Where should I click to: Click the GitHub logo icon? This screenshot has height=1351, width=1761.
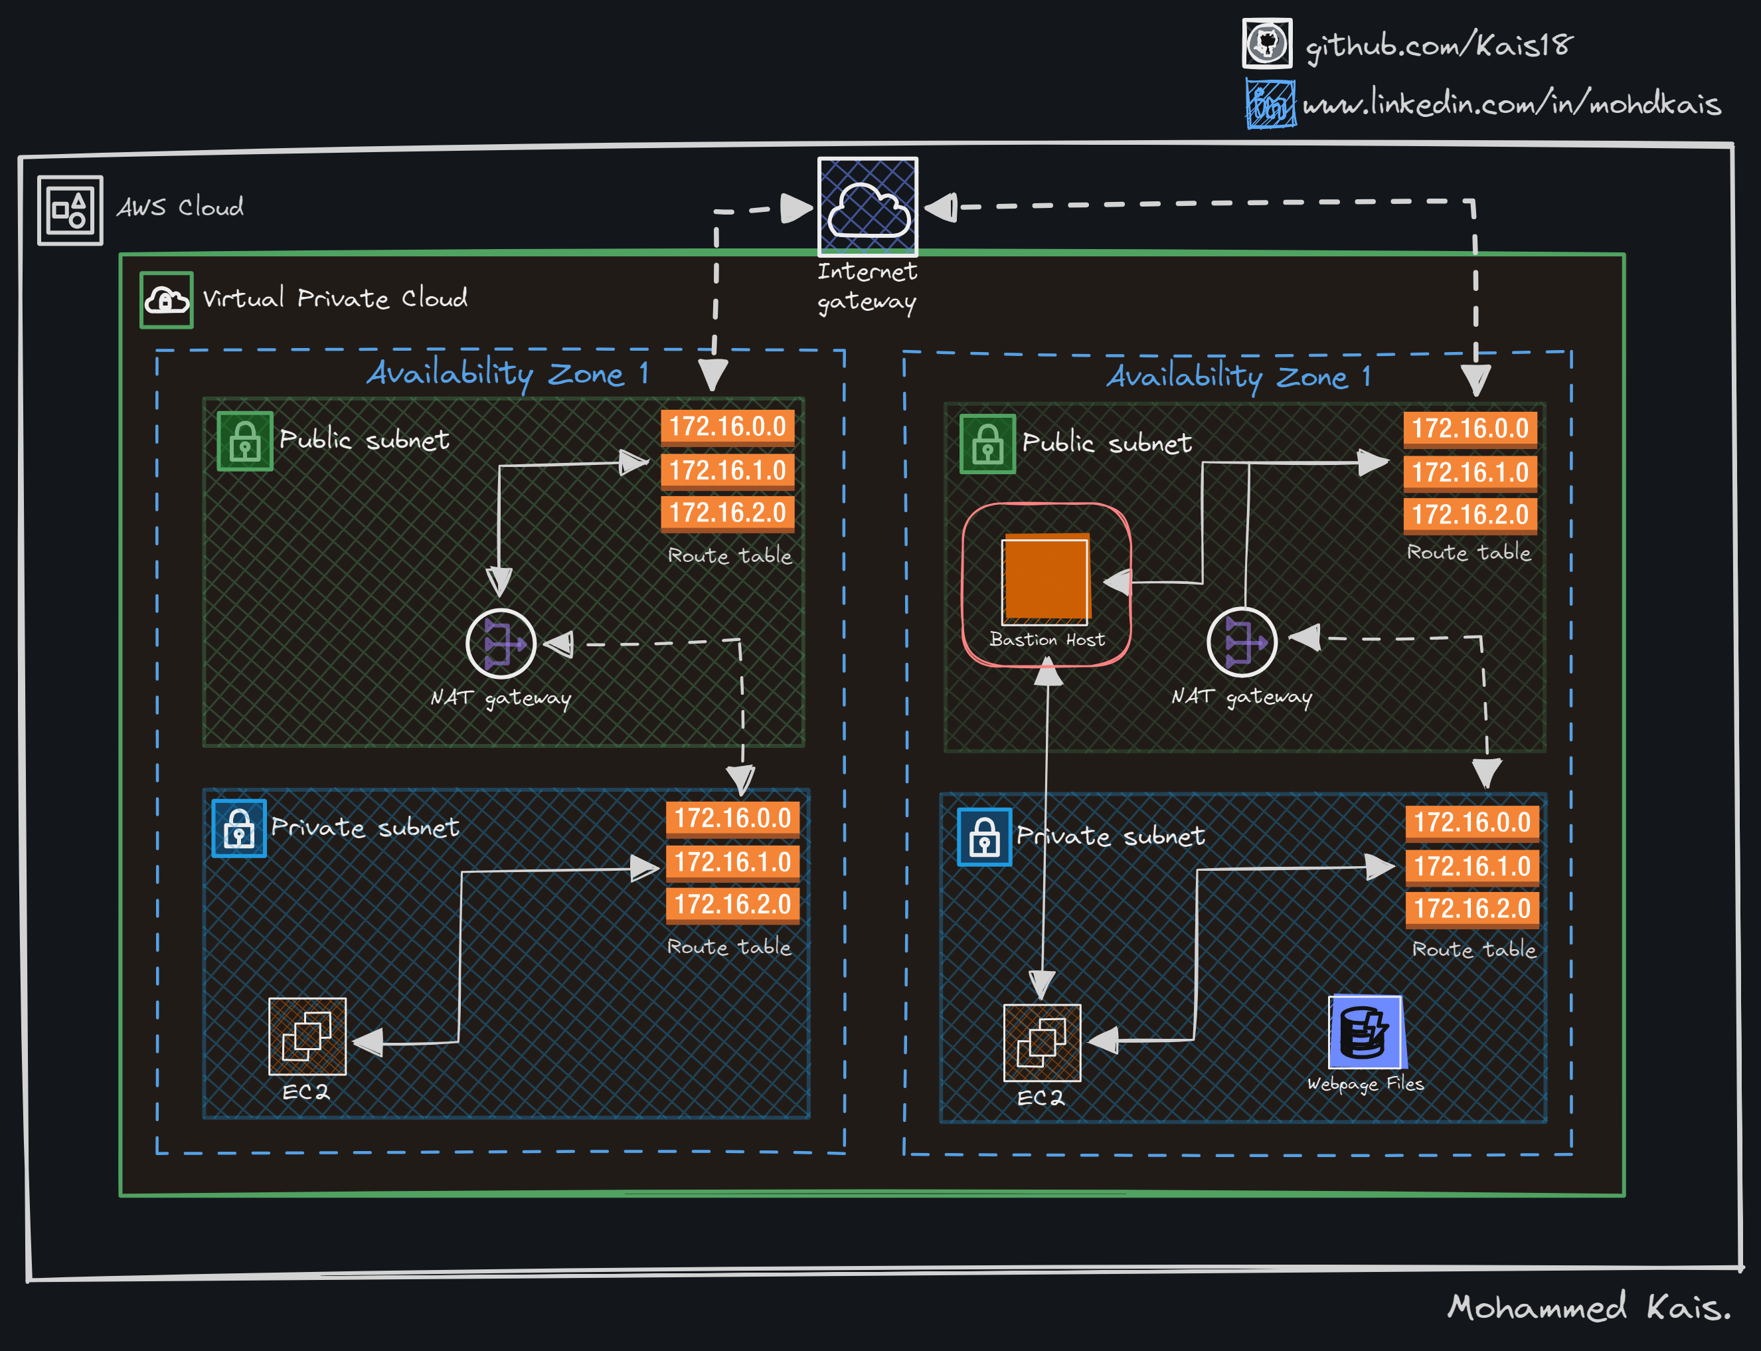(1267, 43)
